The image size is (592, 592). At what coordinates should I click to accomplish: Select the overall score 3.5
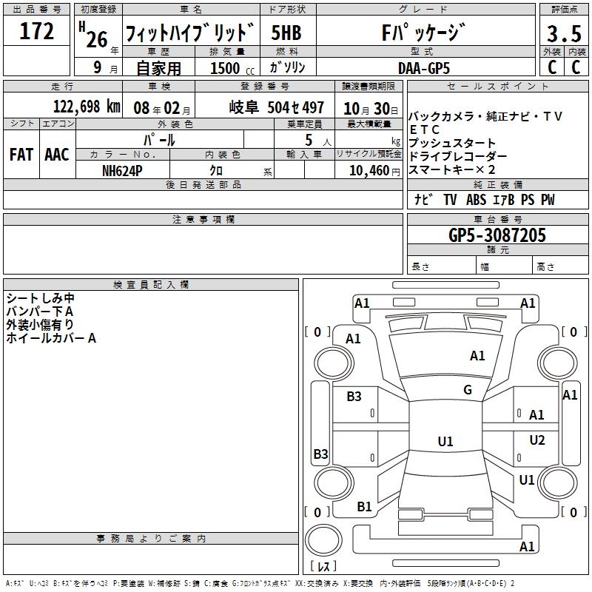pyautogui.click(x=564, y=33)
